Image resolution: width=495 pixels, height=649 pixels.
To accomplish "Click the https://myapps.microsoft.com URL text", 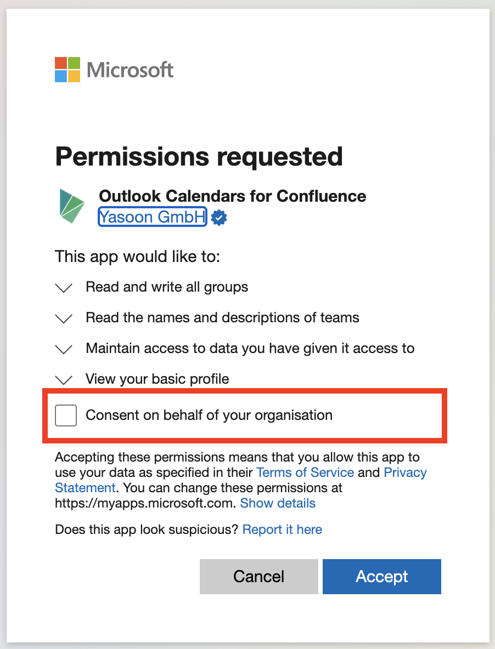I will coord(145,503).
